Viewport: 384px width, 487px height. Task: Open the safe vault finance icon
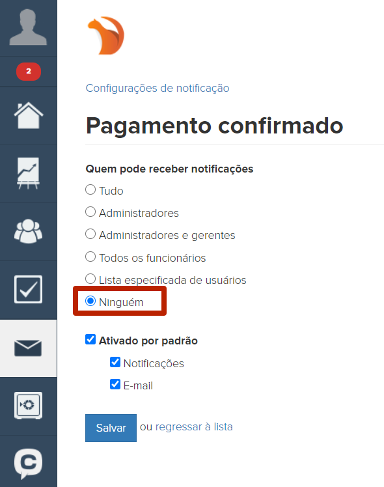point(28,406)
